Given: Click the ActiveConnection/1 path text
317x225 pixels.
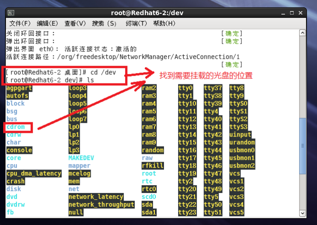Looking at the screenshot, I should tap(207, 57).
